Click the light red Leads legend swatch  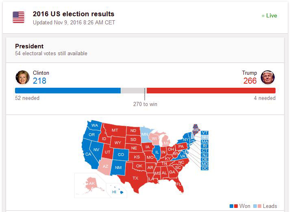(x=259, y=206)
